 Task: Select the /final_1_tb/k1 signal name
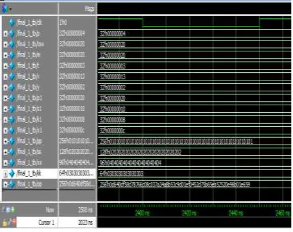(29, 120)
